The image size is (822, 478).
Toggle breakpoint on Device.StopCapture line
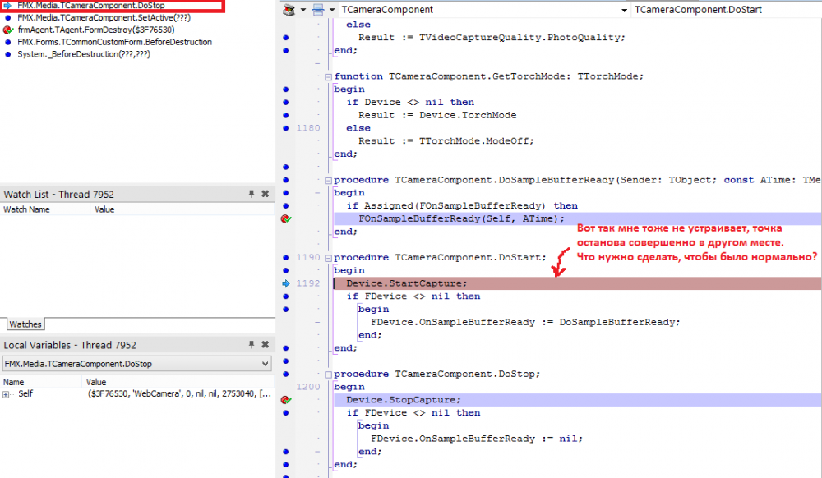point(286,400)
